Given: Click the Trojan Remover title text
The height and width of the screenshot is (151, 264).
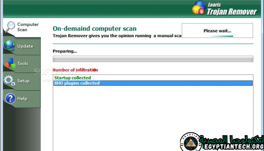Looking at the screenshot, I should (231, 12).
